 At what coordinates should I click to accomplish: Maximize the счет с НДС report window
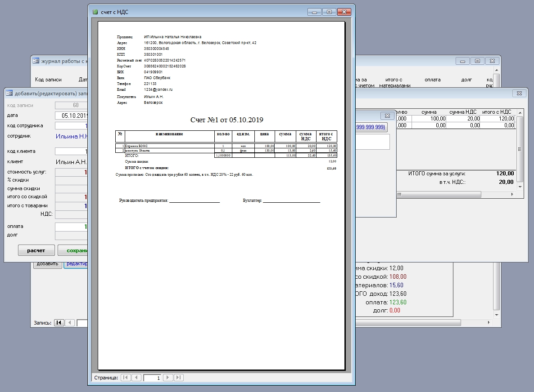(x=329, y=12)
